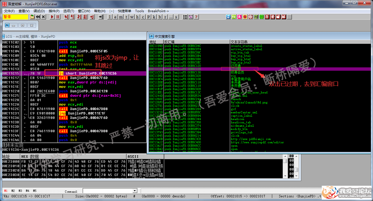This screenshot has width=373, height=201.
Task: Click the blue swap arrows plugin icon
Action: (x=228, y=17)
